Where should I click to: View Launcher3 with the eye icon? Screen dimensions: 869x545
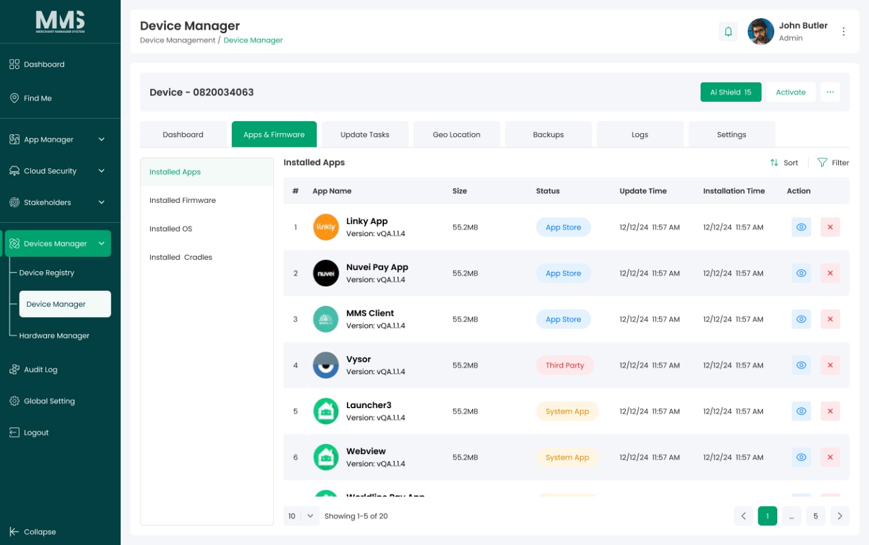(x=801, y=411)
